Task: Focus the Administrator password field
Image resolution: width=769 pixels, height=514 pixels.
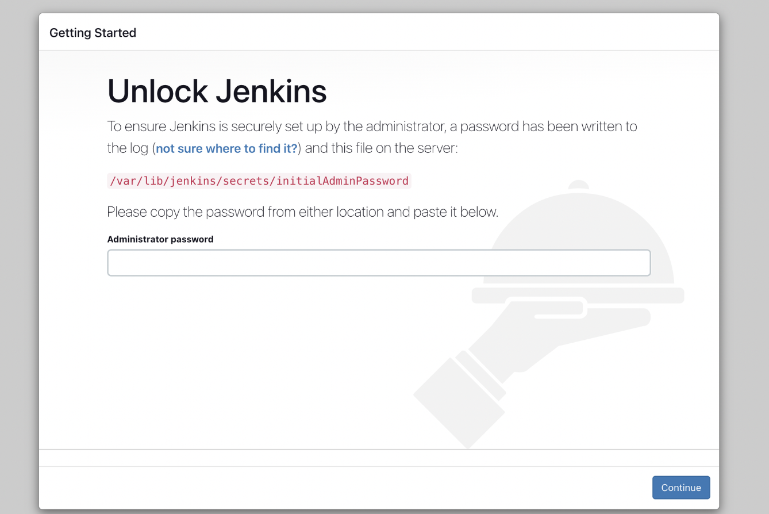Action: [x=379, y=263]
